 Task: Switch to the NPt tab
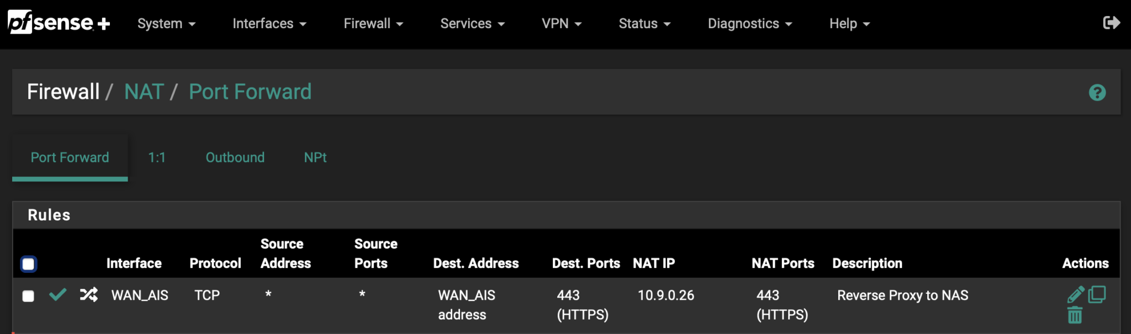coord(315,157)
